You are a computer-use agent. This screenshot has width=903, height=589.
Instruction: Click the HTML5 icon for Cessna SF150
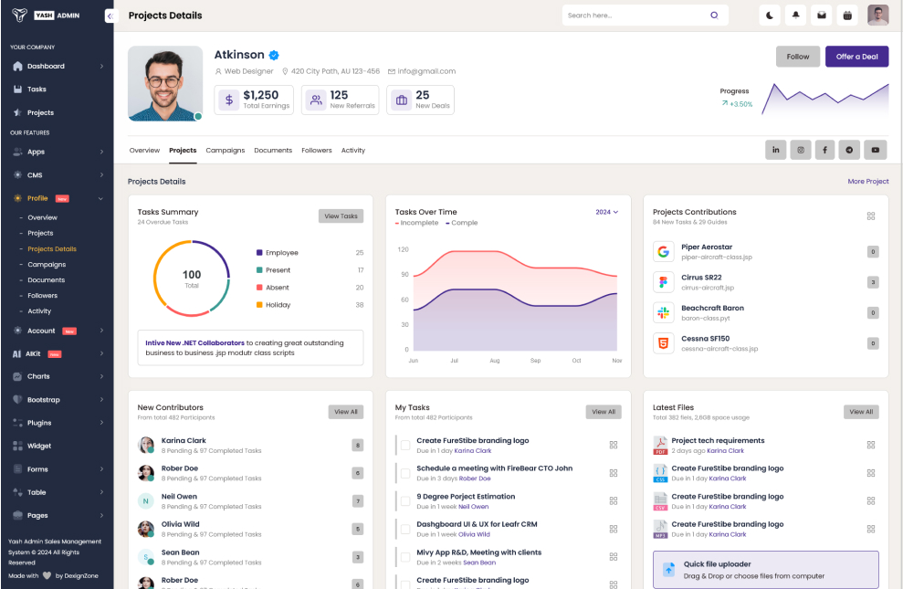pyautogui.click(x=664, y=343)
